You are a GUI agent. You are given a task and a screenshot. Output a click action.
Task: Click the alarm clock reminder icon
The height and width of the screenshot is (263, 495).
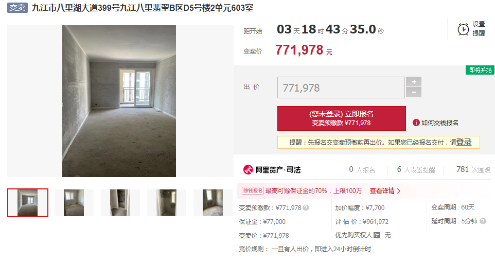point(463,29)
